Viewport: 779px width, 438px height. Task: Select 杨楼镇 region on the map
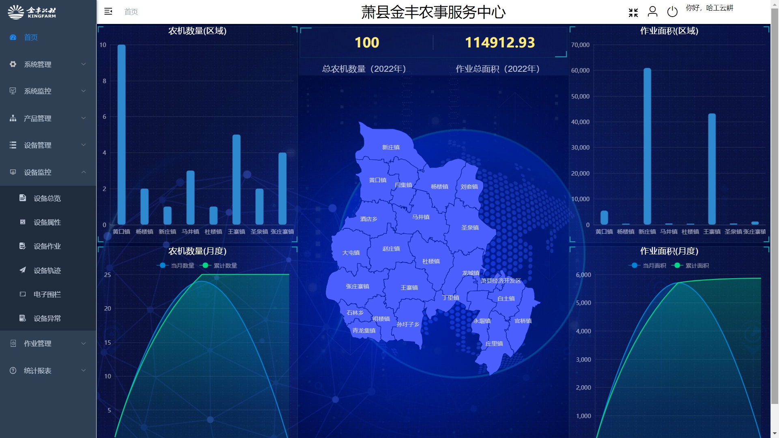[439, 187]
